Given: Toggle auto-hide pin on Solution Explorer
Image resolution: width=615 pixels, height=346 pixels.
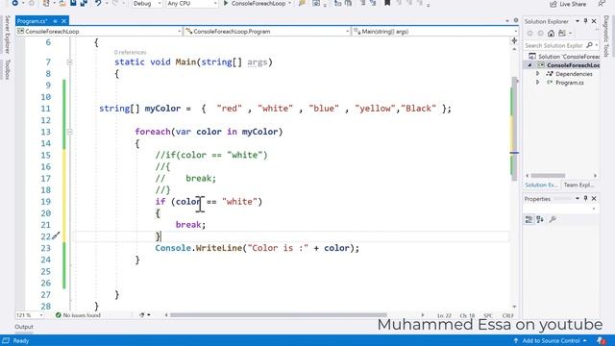Looking at the screenshot, I should pos(585,21).
